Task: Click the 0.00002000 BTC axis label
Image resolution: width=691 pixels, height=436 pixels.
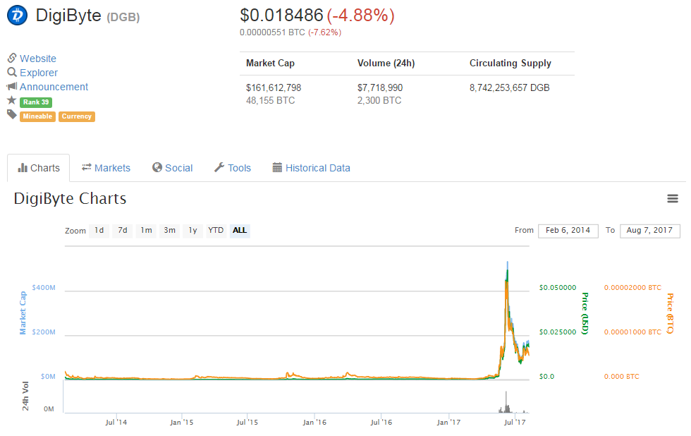Action: click(x=633, y=287)
